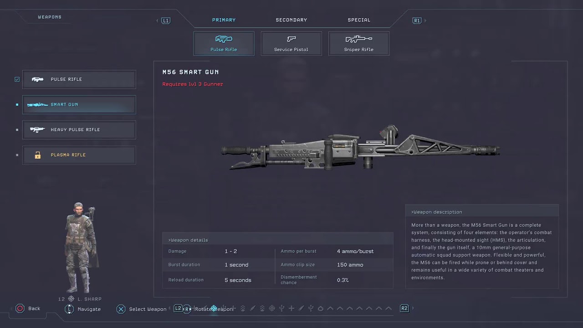Click the R1 shoulder button icon
This screenshot has width=583, height=328.
coord(417,20)
